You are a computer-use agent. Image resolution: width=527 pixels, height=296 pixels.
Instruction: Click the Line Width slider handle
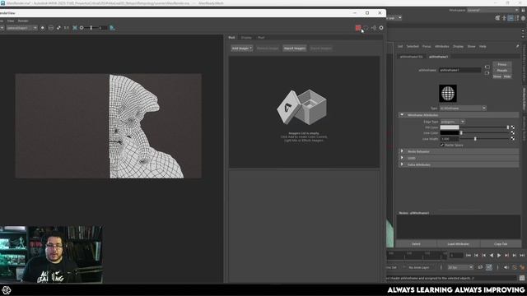click(475, 139)
